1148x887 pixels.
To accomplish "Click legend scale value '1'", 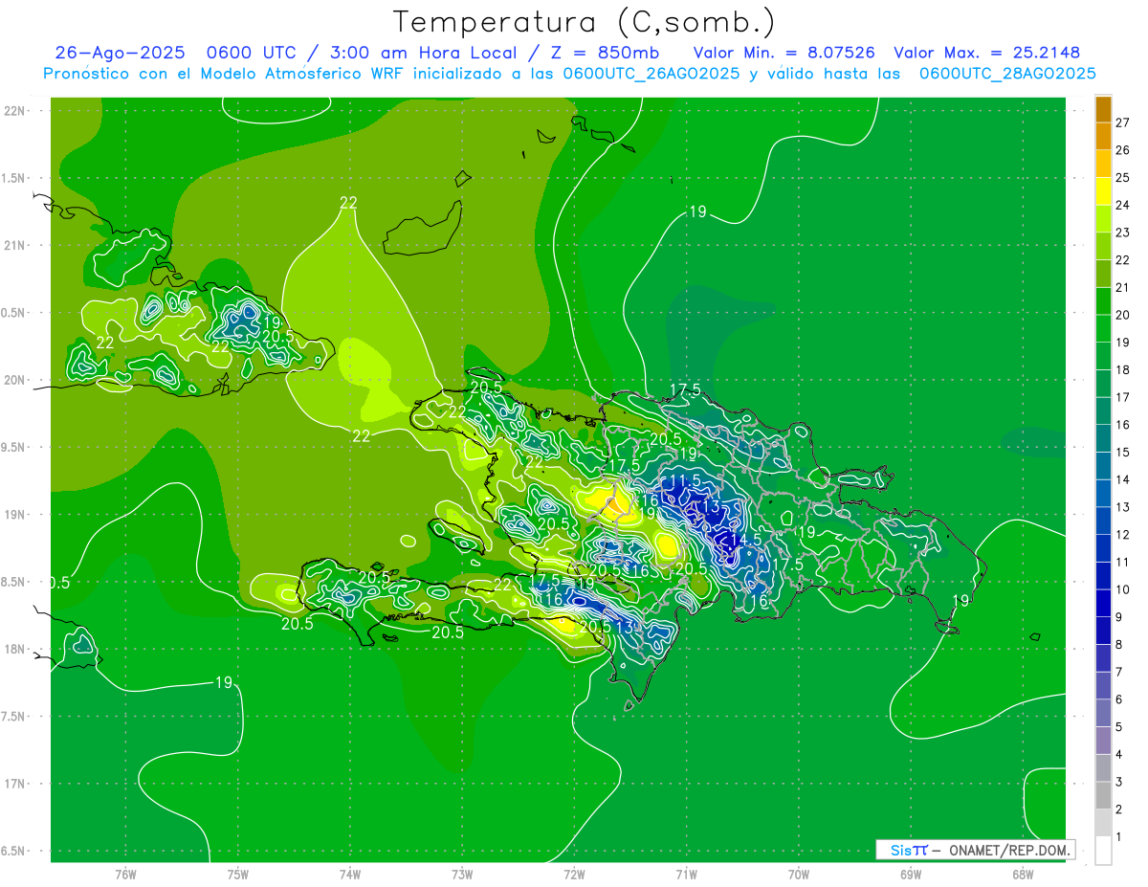I will (1119, 837).
